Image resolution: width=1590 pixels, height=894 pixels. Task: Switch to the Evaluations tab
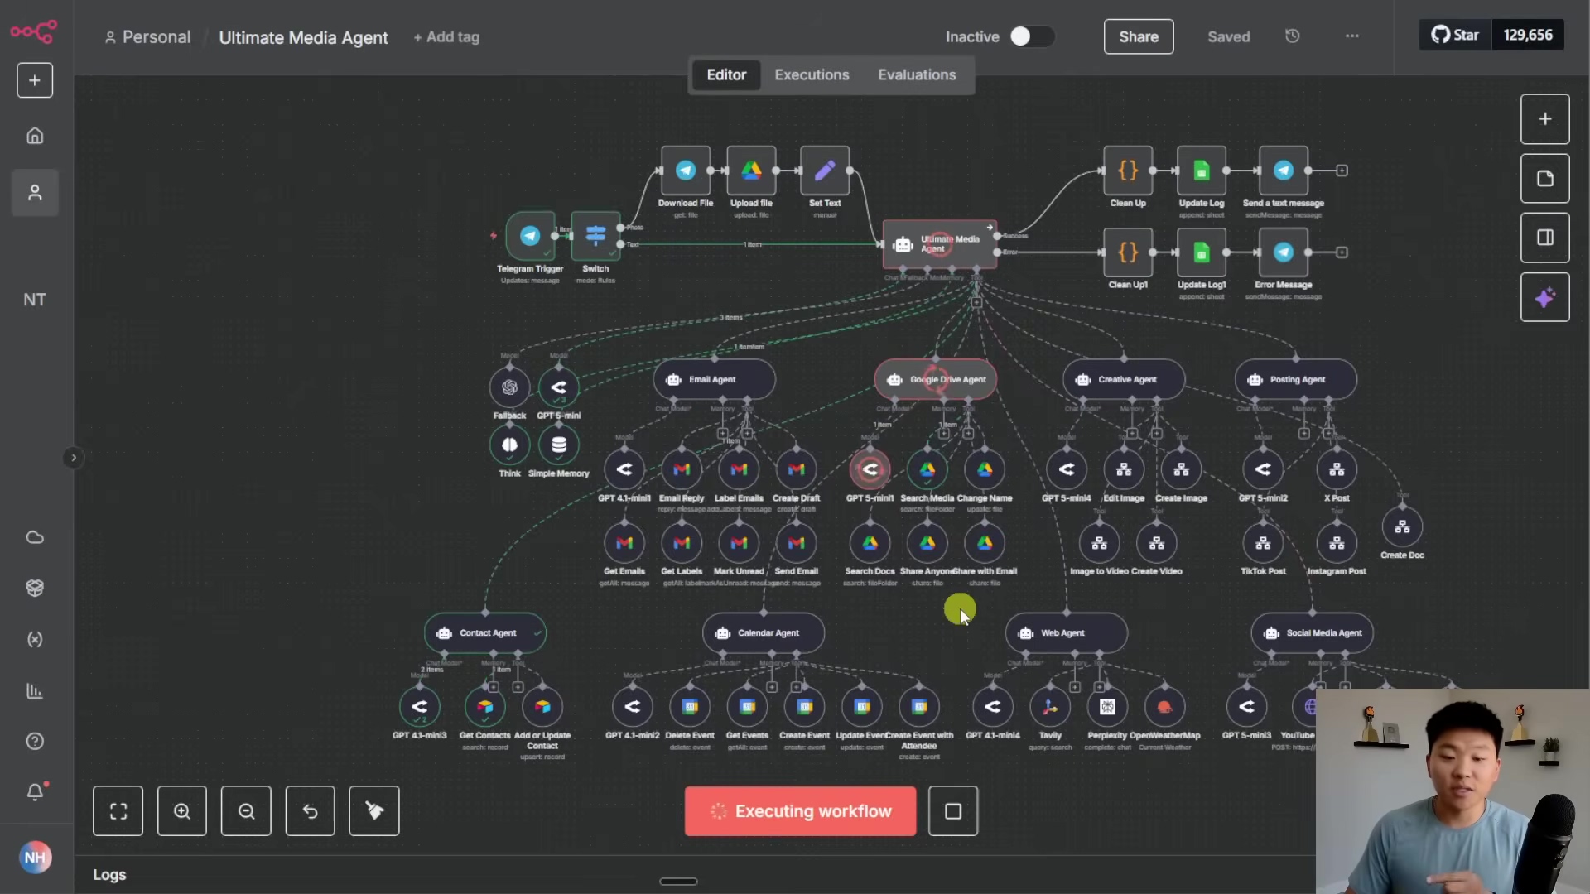point(917,74)
